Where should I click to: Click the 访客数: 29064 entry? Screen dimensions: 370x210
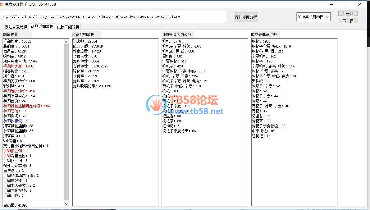tap(85, 41)
